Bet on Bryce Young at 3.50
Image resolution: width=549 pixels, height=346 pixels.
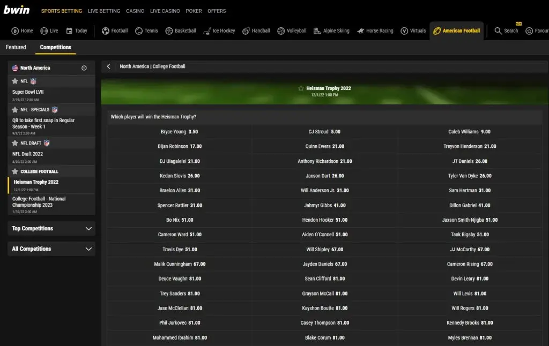179,132
